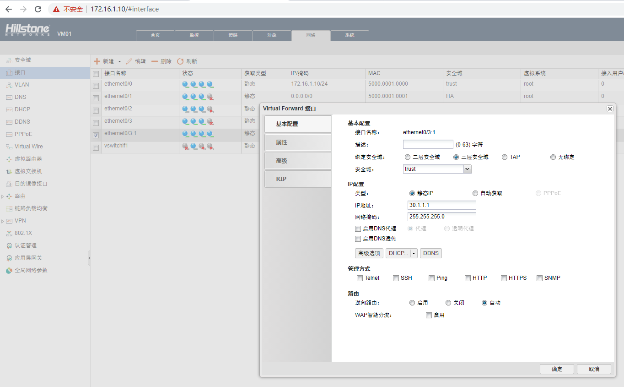Screen dimensions: 624x387
Task: Open DHCP sidebar item
Action: 22,109
